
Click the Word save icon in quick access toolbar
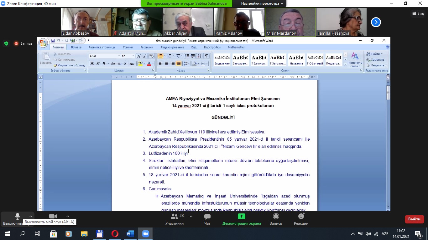[x=53, y=41]
